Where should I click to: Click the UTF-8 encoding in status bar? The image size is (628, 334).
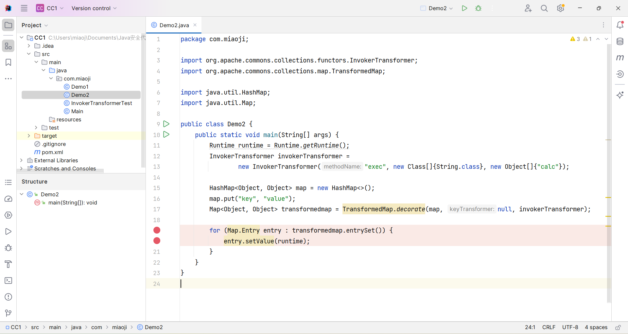coord(570,327)
